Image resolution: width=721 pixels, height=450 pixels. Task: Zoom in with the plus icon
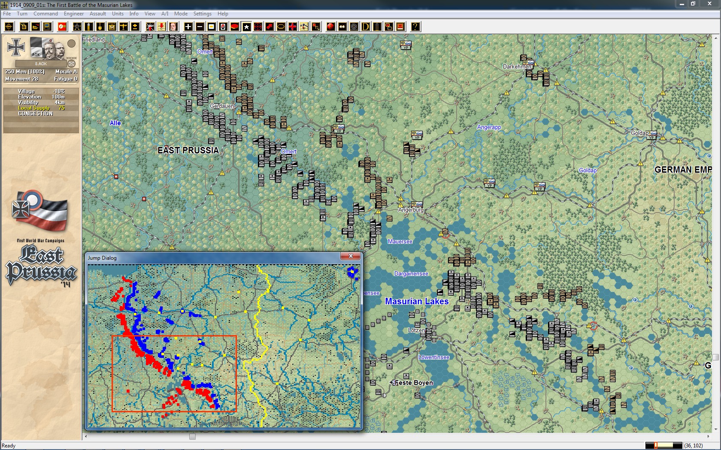(188, 27)
